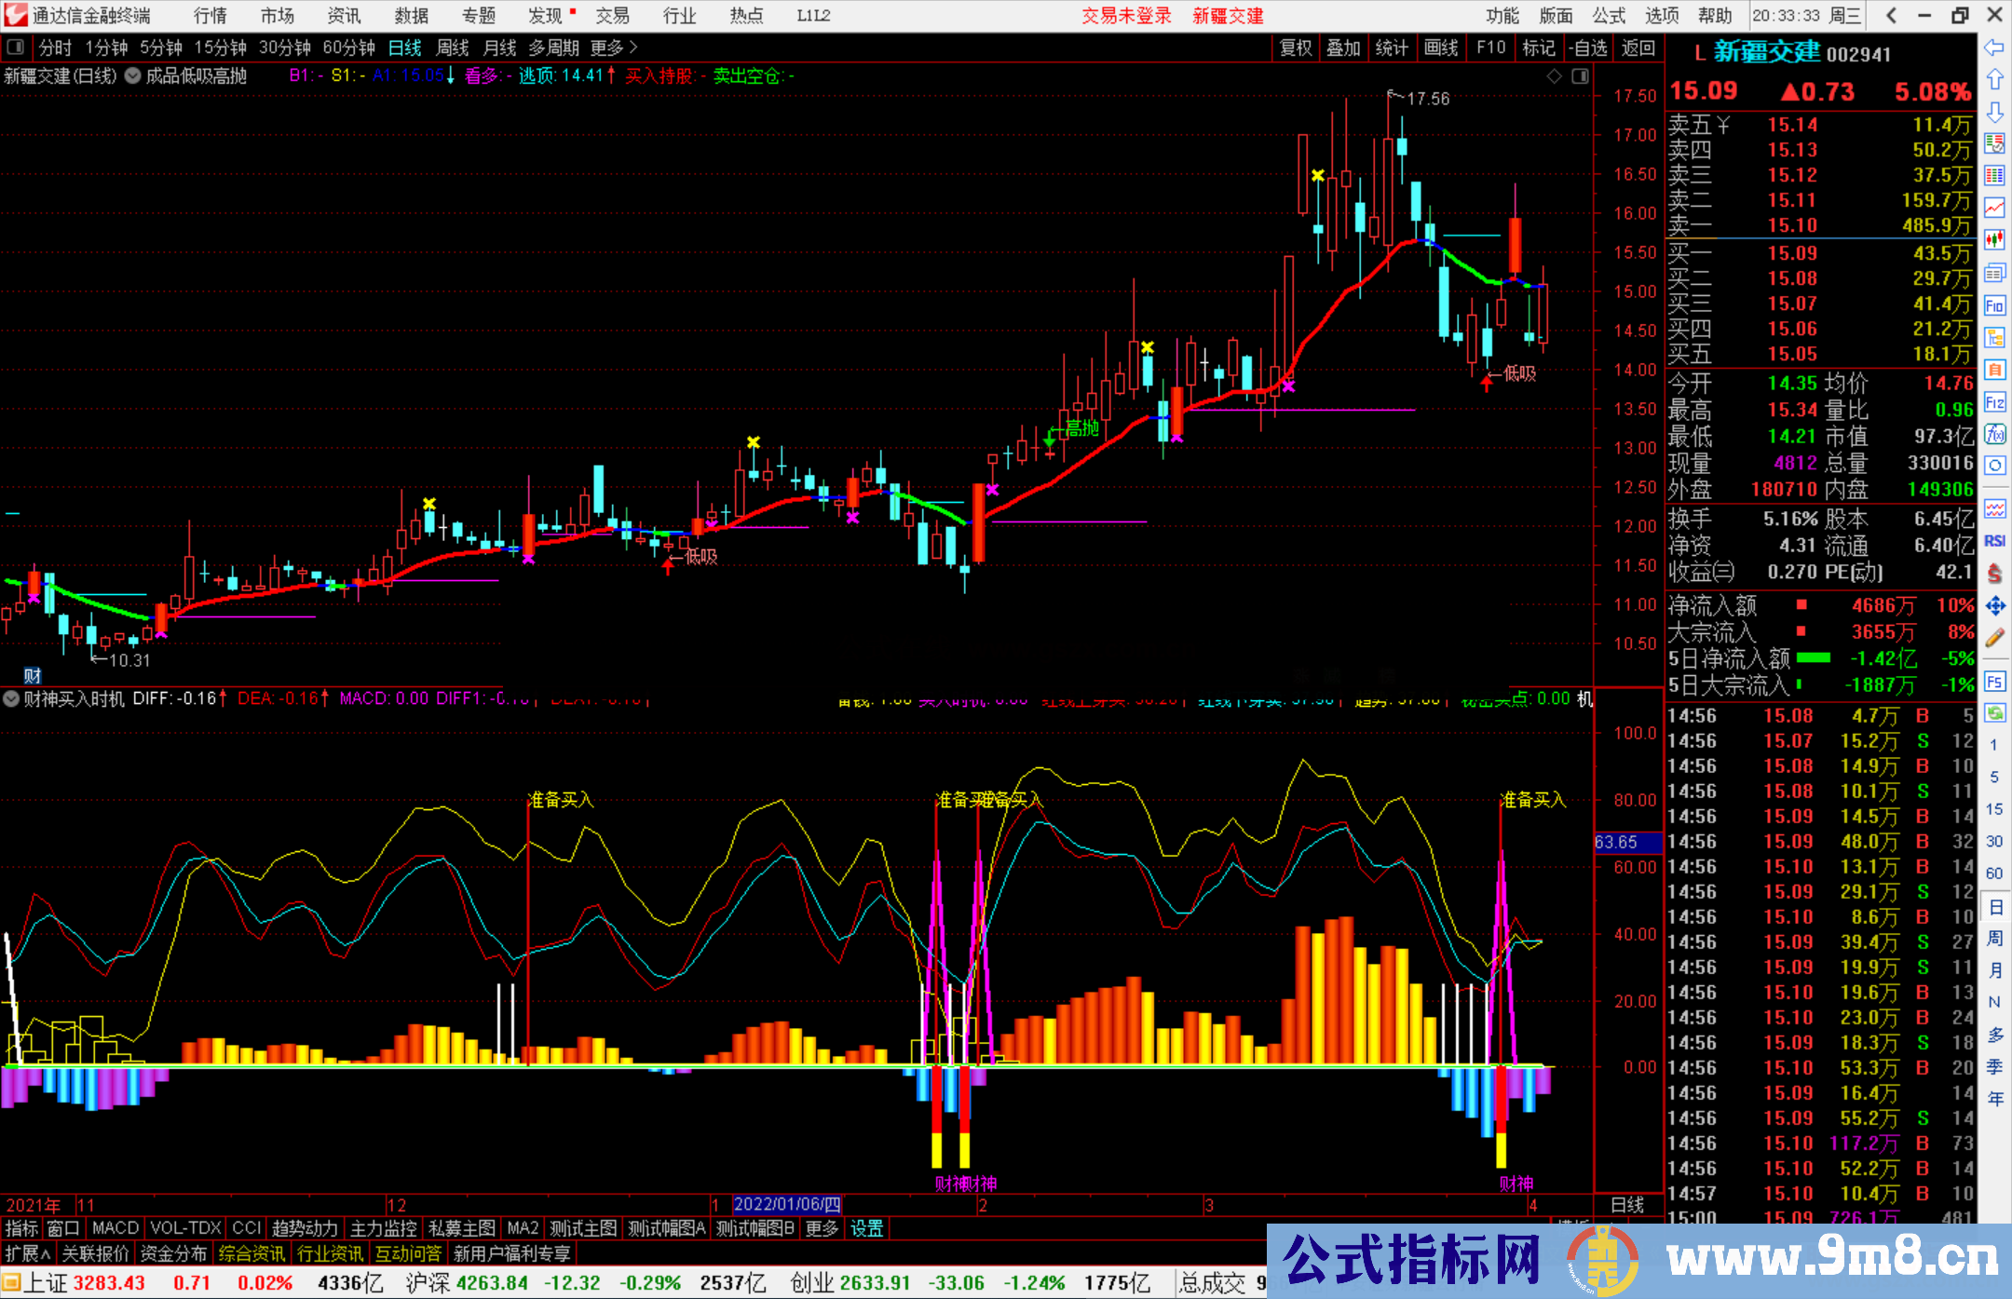Image resolution: width=2012 pixels, height=1299 pixels.
Task: Expand the 更多 periods dropdown
Action: point(614,47)
